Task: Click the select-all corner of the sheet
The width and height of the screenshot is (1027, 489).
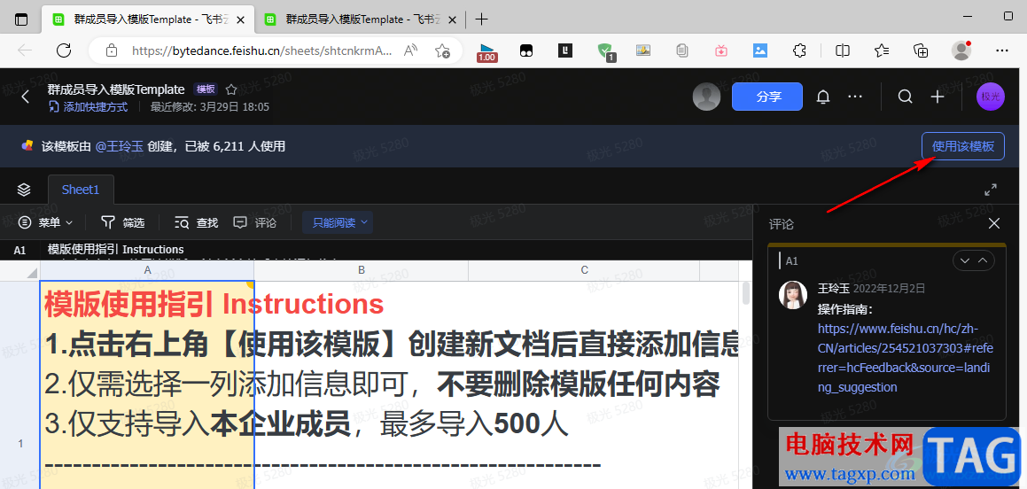Action: tap(19, 270)
